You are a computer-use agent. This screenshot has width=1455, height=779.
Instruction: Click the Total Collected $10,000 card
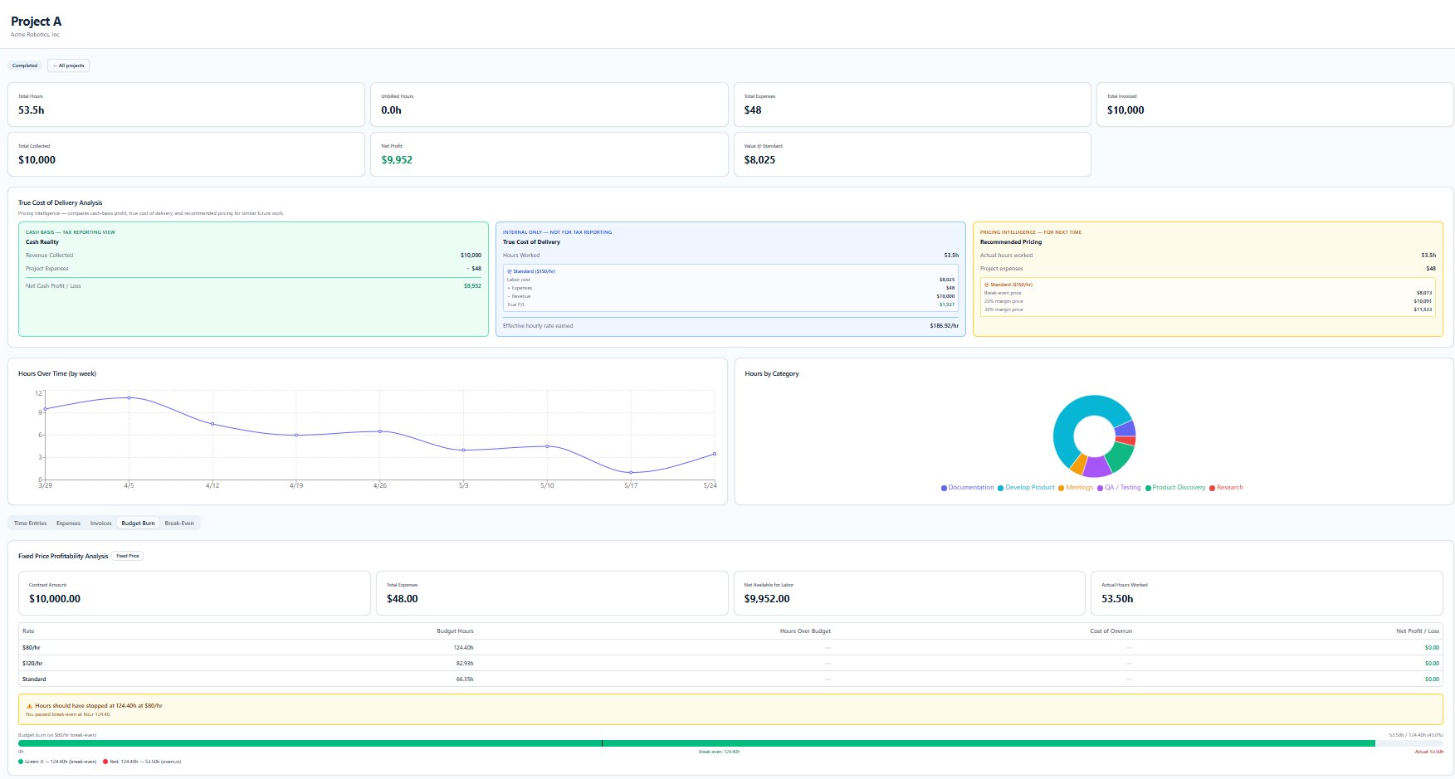tap(186, 154)
